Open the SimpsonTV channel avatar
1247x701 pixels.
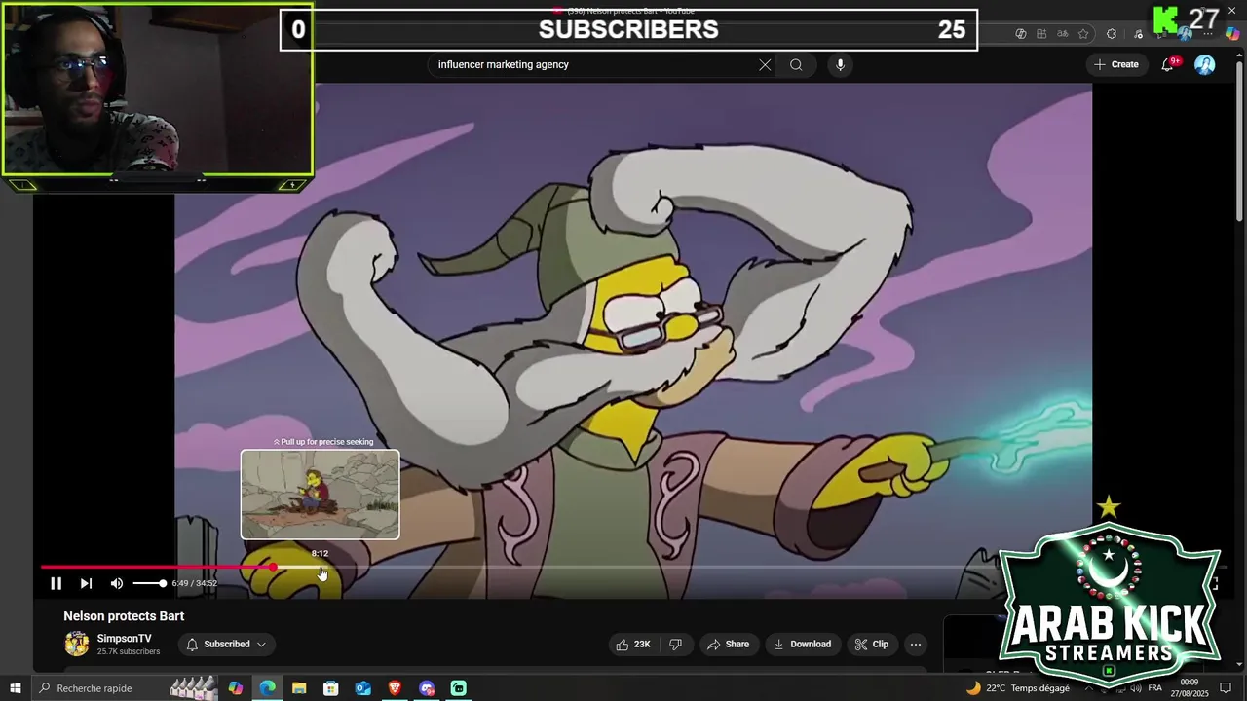point(76,644)
